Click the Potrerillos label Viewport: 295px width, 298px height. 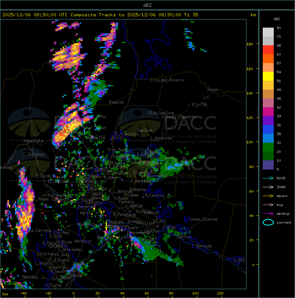click(x=59, y=195)
